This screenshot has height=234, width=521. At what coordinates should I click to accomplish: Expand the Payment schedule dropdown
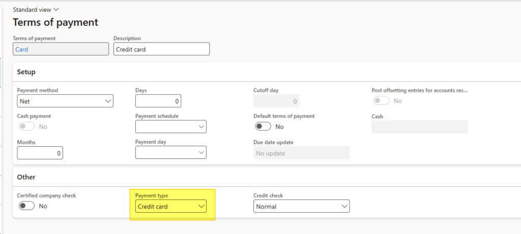click(x=170, y=126)
